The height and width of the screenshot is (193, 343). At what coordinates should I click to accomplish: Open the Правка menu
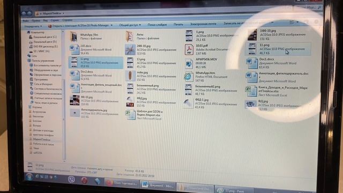pos(36,20)
